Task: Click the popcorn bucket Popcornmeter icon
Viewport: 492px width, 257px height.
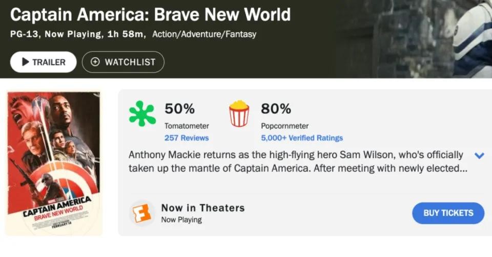Action: pos(239,113)
